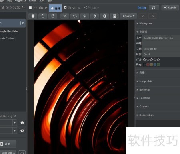Rotate the photo right

coord(53,16)
